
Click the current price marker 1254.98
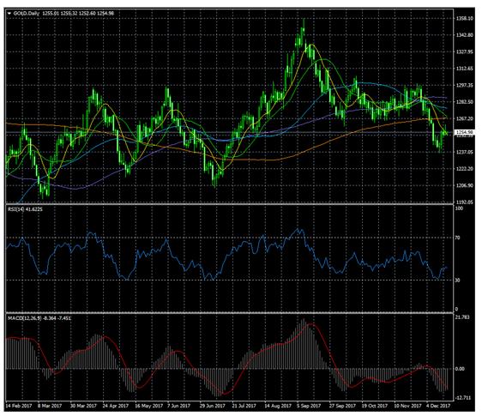pyautogui.click(x=465, y=132)
